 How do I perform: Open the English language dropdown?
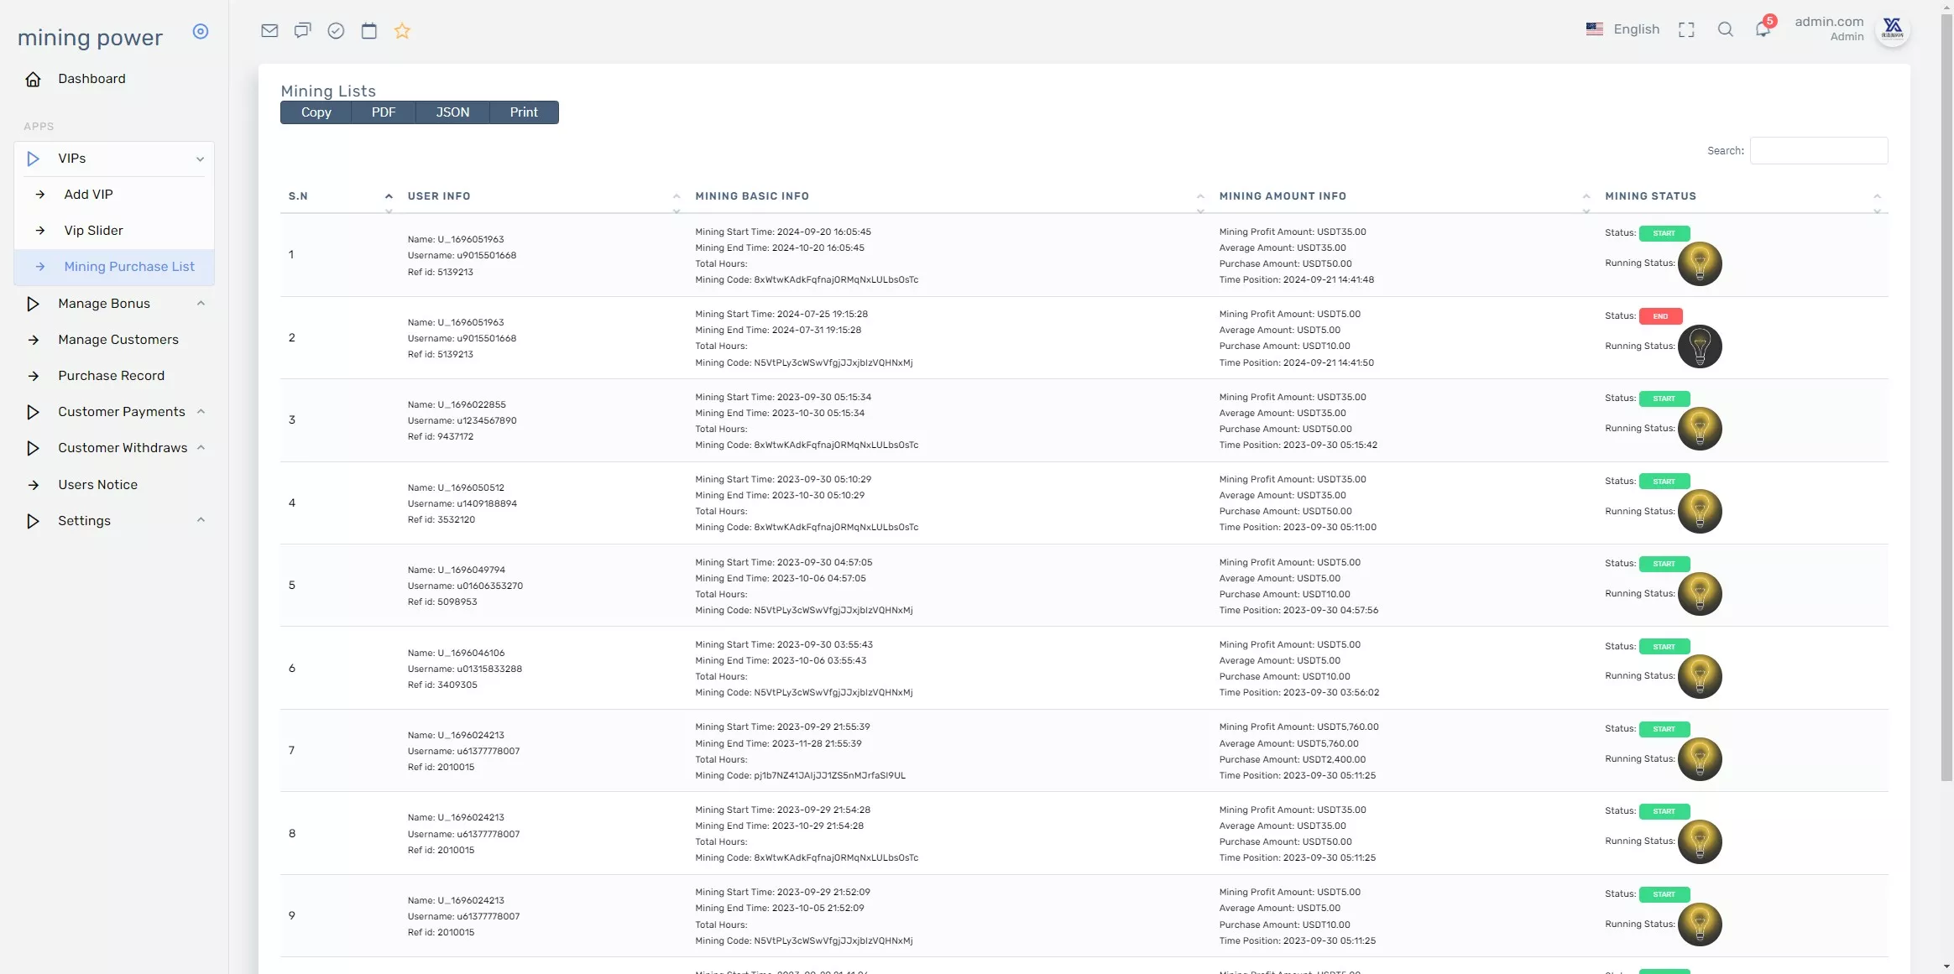click(1623, 29)
